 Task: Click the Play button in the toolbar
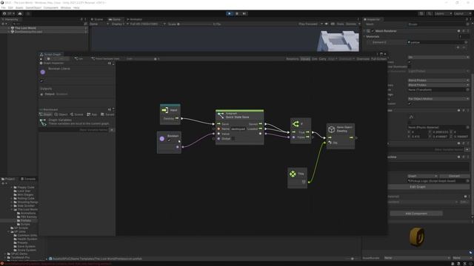coord(230,13)
